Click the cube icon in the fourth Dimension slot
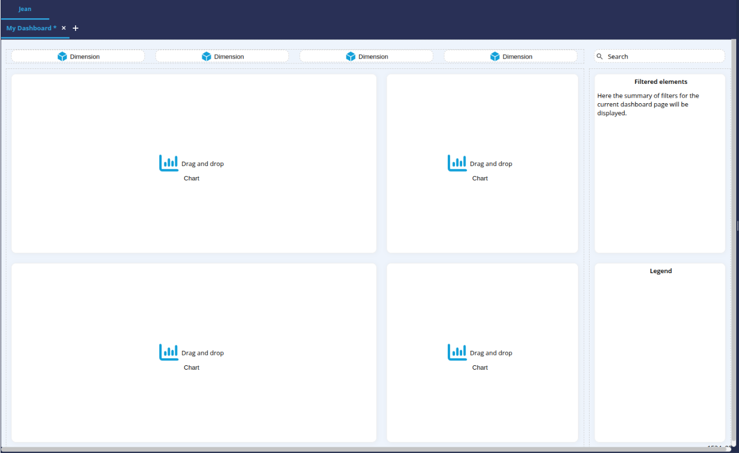This screenshot has height=453, width=739. tap(495, 56)
